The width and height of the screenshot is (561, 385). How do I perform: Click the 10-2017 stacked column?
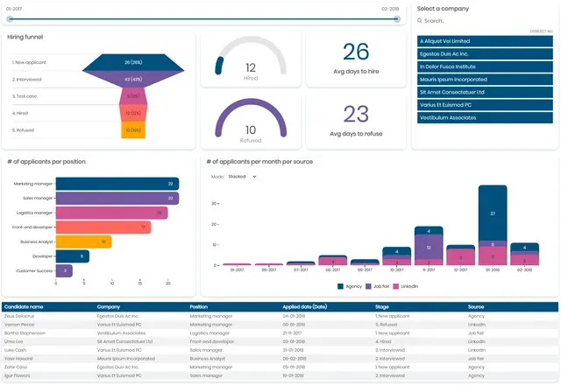coord(397,256)
